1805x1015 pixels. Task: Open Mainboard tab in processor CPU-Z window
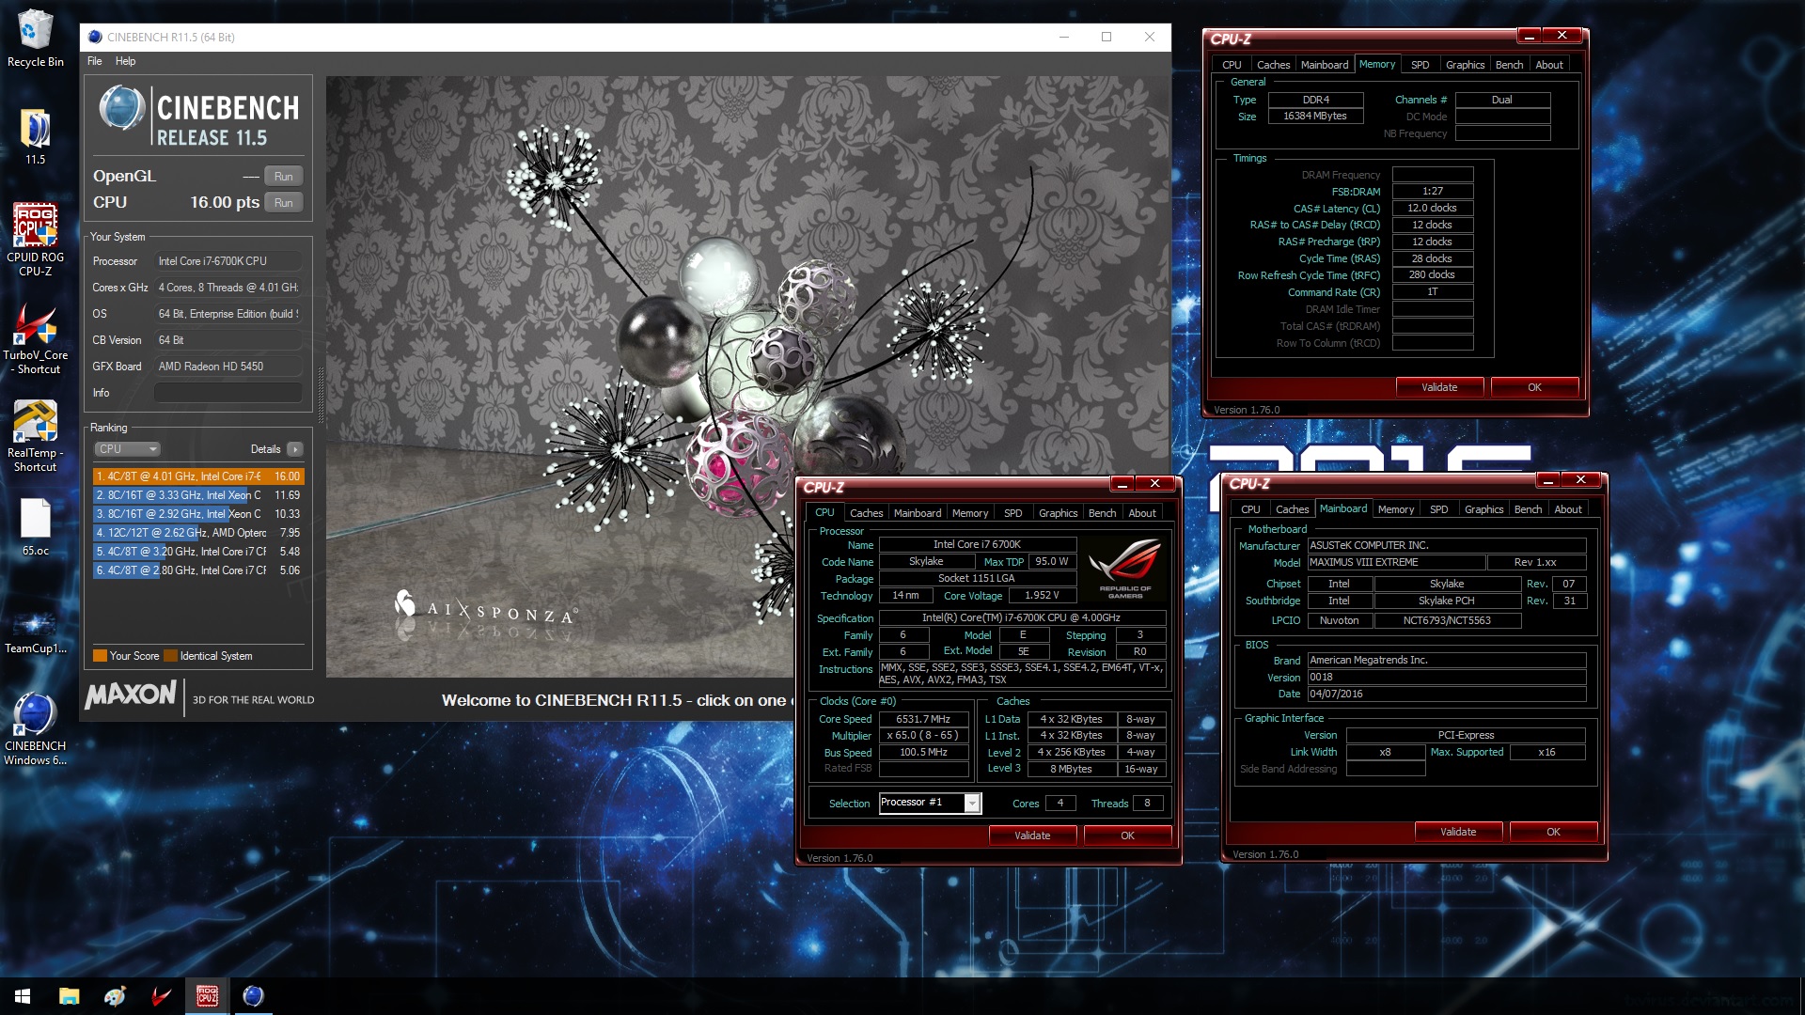pos(917,513)
